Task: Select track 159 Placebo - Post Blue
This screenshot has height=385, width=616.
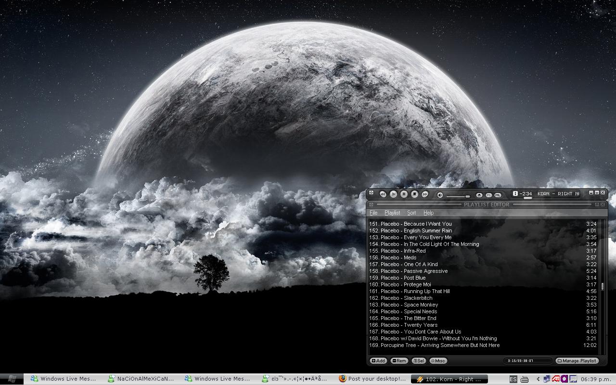Action: (x=483, y=278)
